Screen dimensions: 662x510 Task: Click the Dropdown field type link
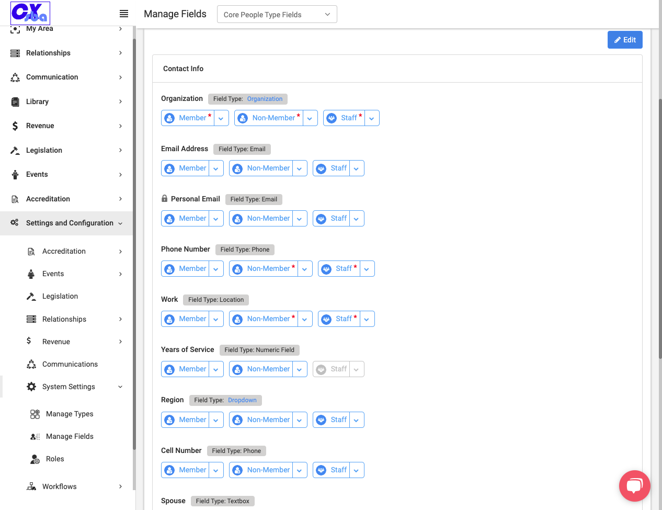242,400
